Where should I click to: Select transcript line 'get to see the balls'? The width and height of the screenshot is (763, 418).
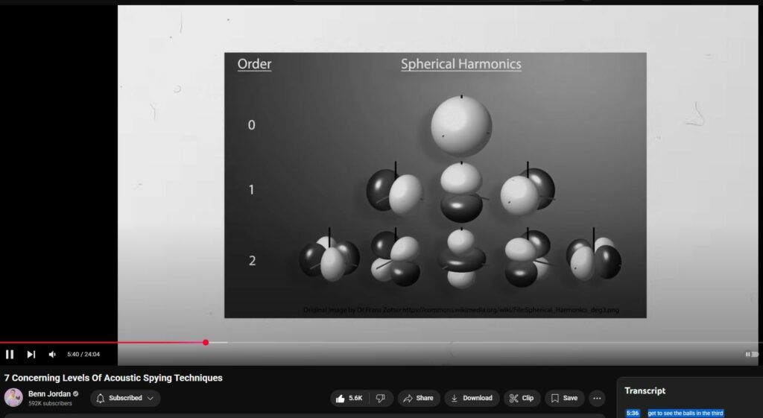click(x=685, y=413)
